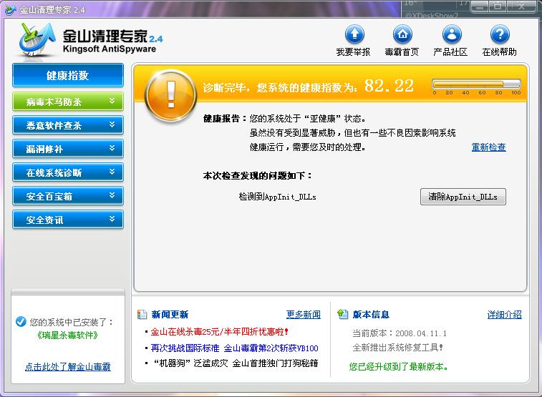Click the 我要举报 label
542x397 pixels.
click(x=353, y=52)
